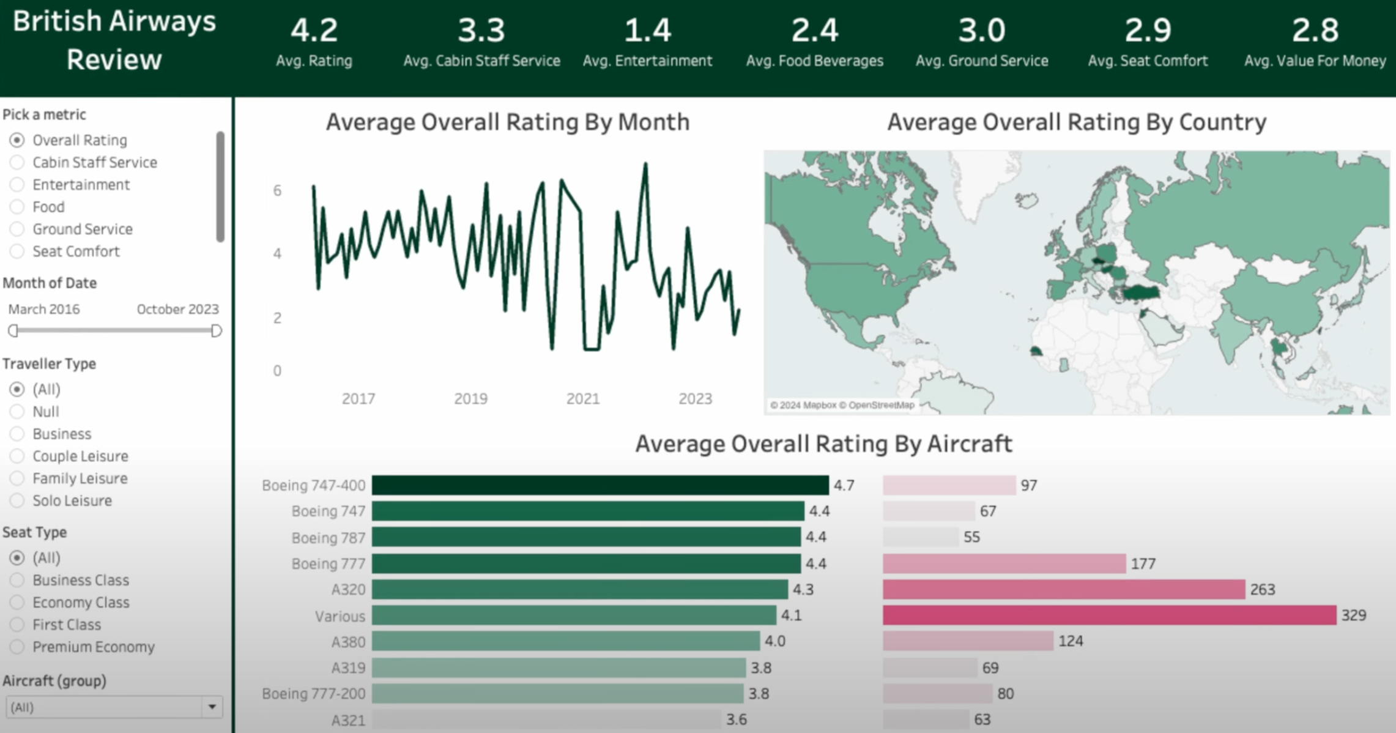Click the Boeing 787 rating bar

click(x=586, y=537)
